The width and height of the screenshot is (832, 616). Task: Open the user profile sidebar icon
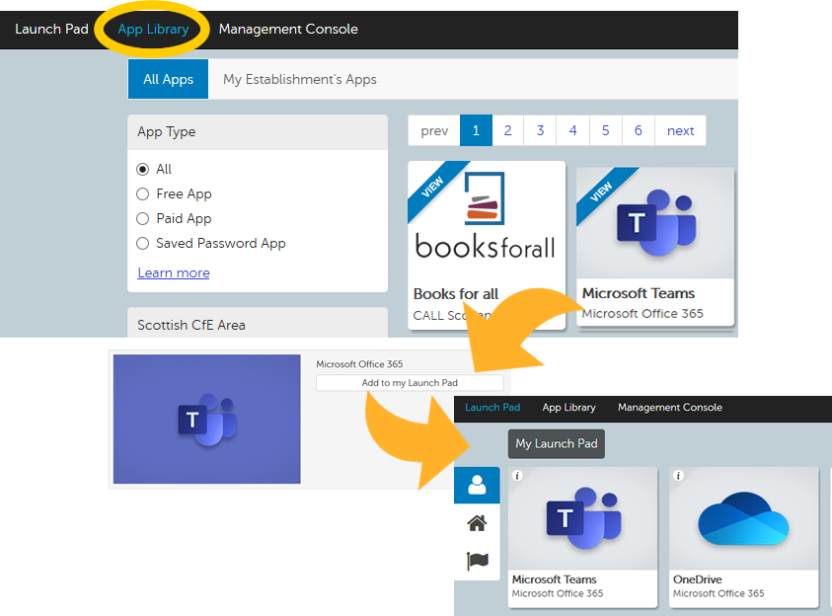point(477,485)
